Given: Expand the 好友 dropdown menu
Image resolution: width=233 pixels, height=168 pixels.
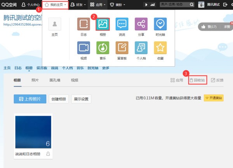Looking at the screenshot, I should [x=78, y=5].
